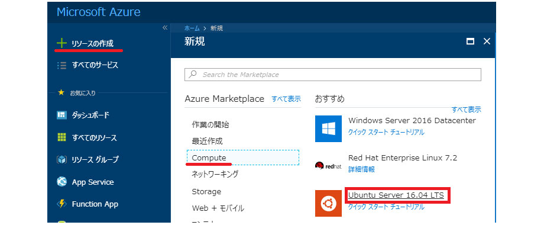Click the Red Hat logo tile

(328, 166)
